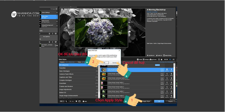Close the Apply Slide Style dialog
This screenshot has height=112, width=225.
click(119, 50)
